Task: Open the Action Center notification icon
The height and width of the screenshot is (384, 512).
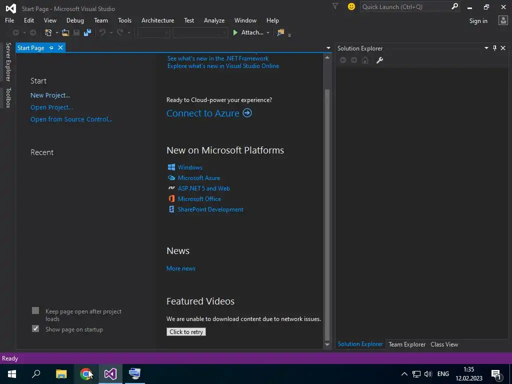Action: coord(496,374)
